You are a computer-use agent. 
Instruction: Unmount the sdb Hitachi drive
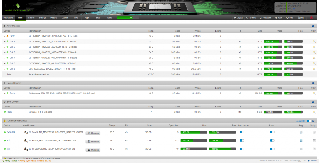click(93, 142)
